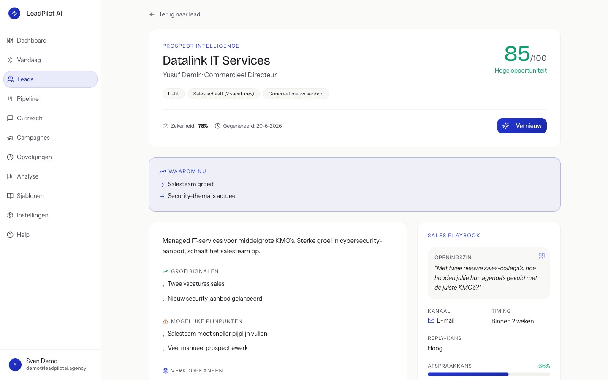Click the Salesteam groeit line
This screenshot has height=380, width=608.
point(190,184)
